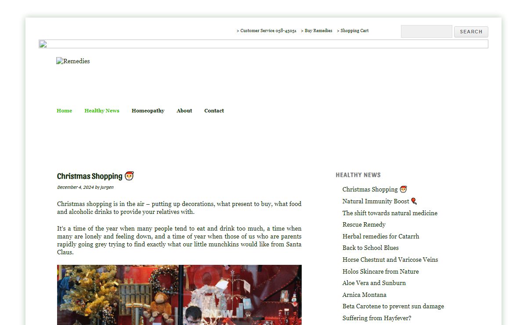Go to Healthy News in navigation
Image resolution: width=527 pixels, height=325 pixels.
(102, 111)
